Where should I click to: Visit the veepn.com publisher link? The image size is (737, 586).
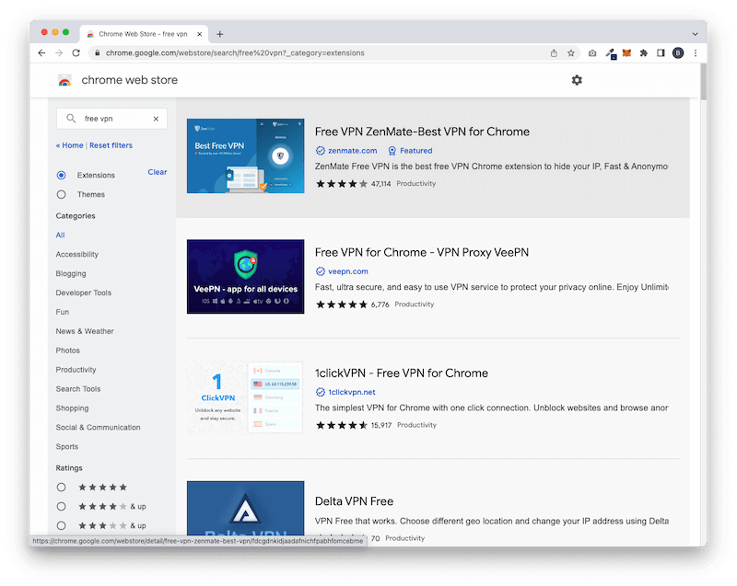click(x=348, y=271)
